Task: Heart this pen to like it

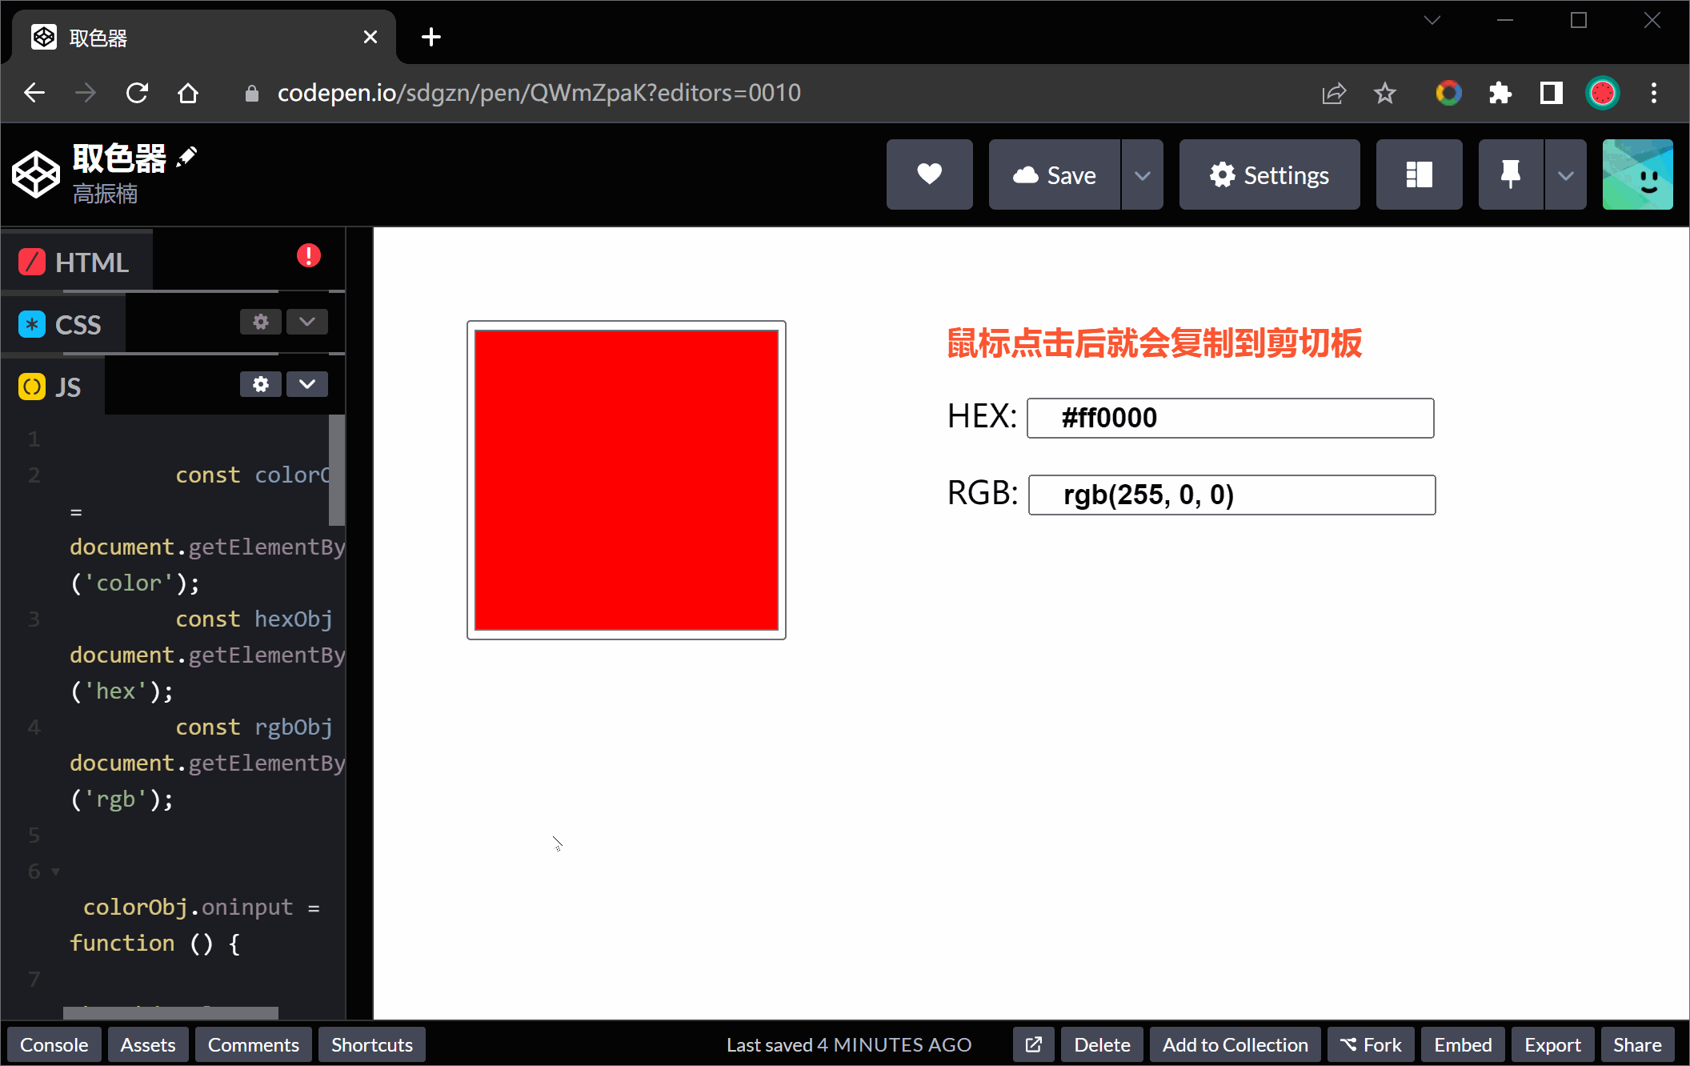Action: coord(929,174)
